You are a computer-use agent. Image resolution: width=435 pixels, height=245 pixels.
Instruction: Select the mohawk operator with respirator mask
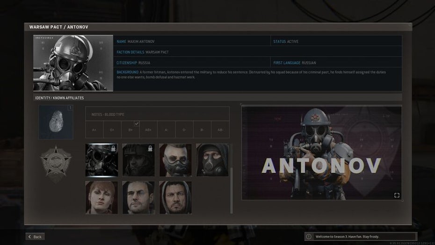click(175, 160)
